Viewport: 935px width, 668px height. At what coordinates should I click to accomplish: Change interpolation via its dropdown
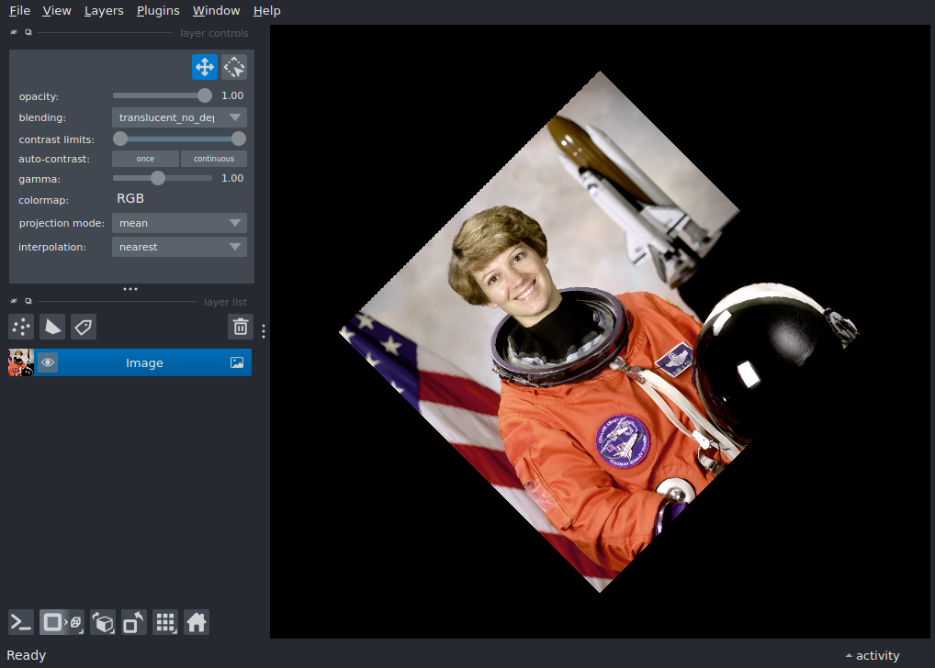178,246
